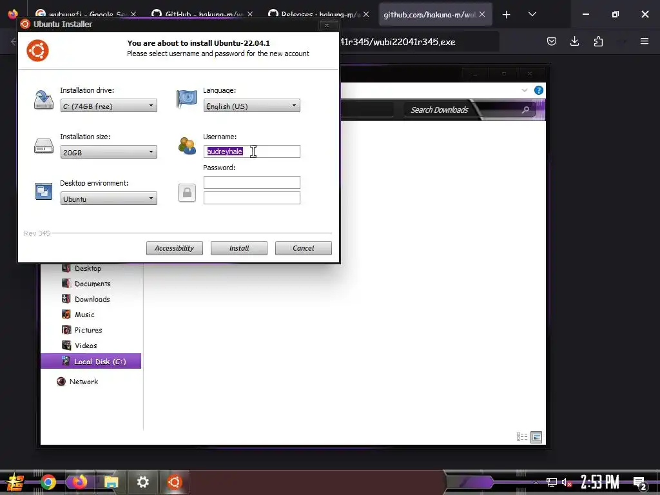The width and height of the screenshot is (660, 495).
Task: Open Documents in Explorer sidebar
Action: click(x=86, y=284)
